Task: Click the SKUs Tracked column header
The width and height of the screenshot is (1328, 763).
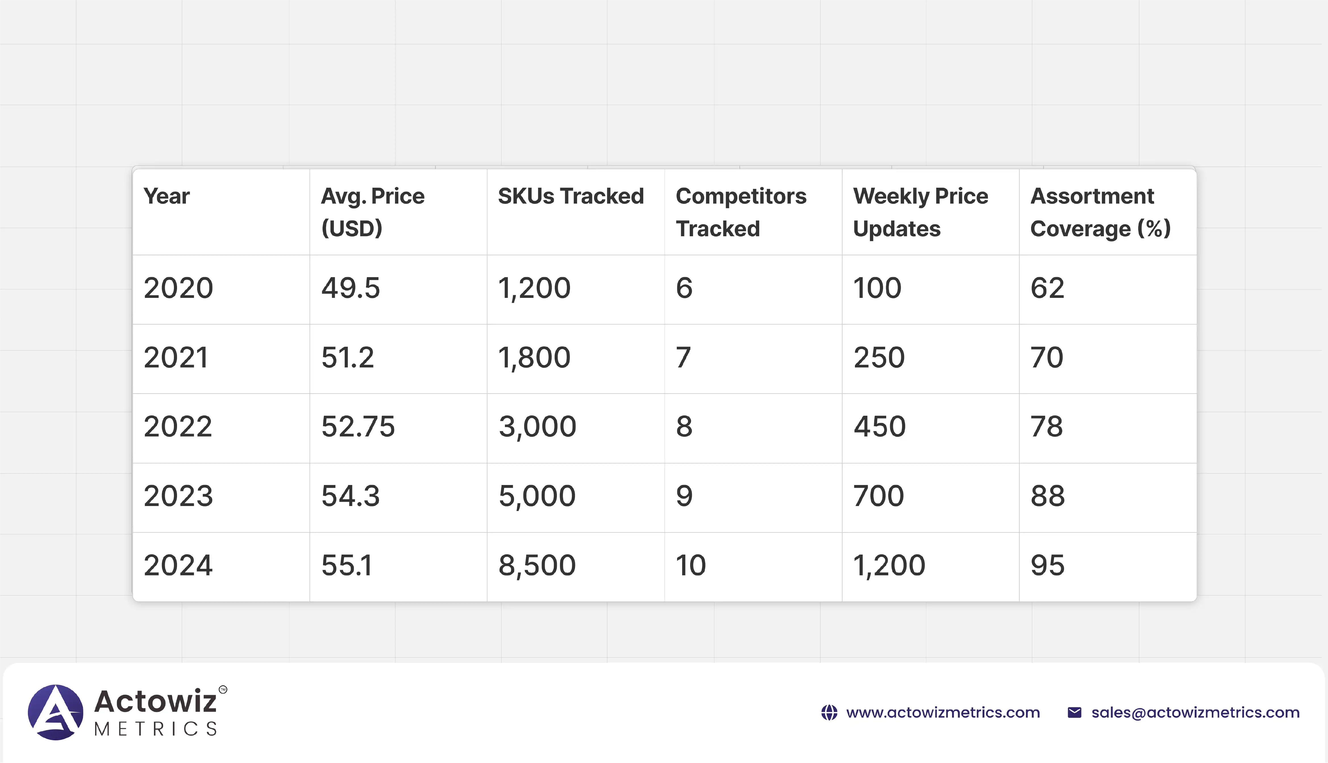Action: (x=571, y=197)
